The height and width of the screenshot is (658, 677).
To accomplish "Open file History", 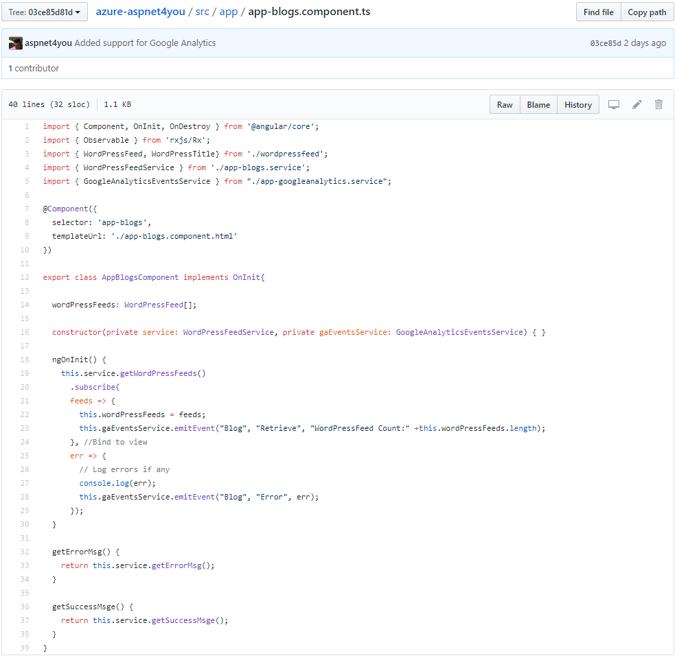I will (578, 105).
